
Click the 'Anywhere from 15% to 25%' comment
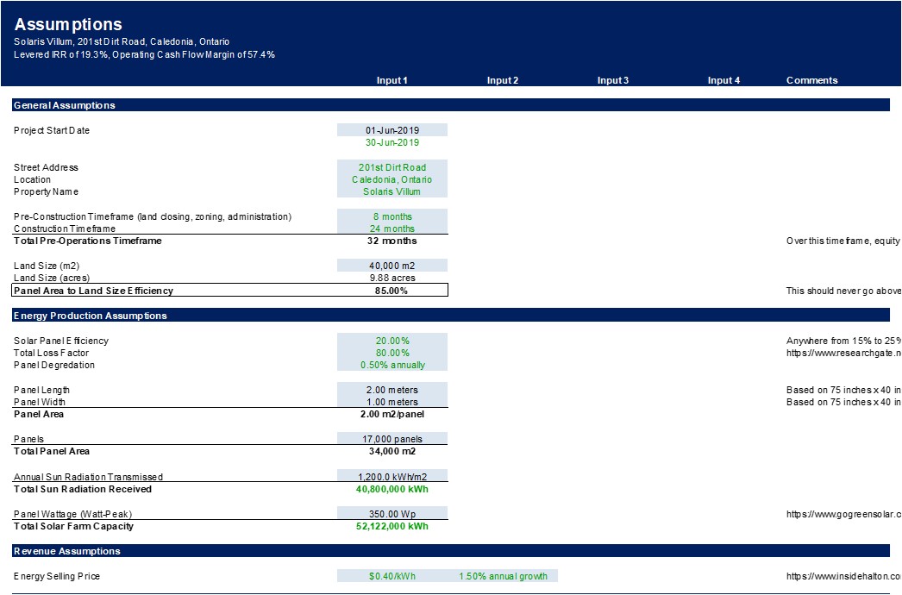843,341
